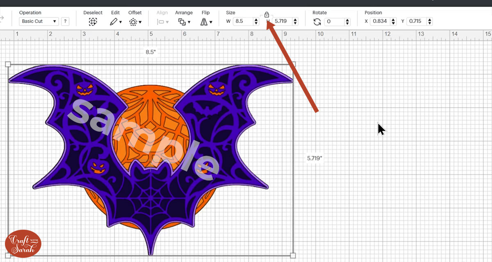492x262 pixels.
Task: Click inside the Rotate angle input field
Action: pos(333,21)
